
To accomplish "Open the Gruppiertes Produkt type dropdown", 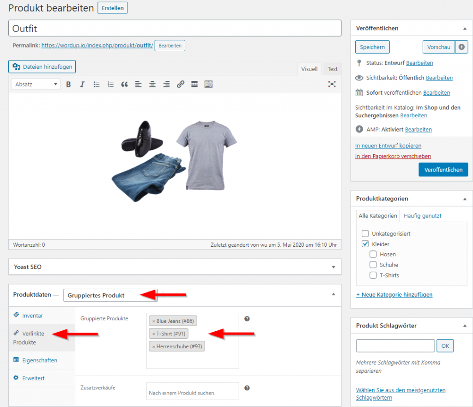I will (110, 295).
